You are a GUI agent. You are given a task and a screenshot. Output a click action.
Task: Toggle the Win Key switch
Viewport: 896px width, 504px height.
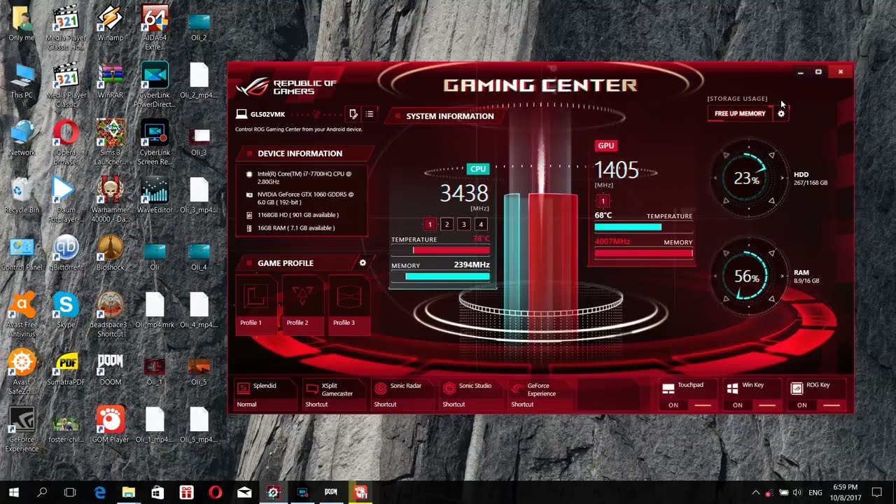tap(766, 405)
